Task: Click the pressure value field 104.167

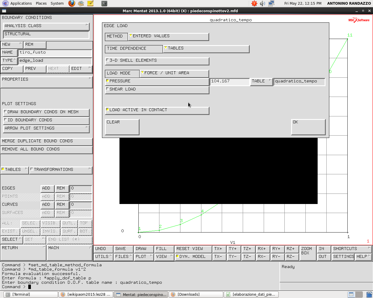Action: [x=230, y=81]
